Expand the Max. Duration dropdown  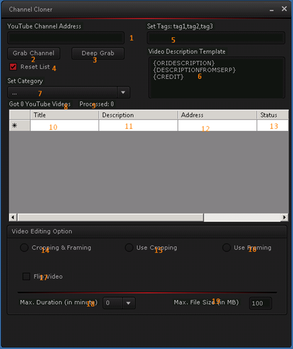128,303
